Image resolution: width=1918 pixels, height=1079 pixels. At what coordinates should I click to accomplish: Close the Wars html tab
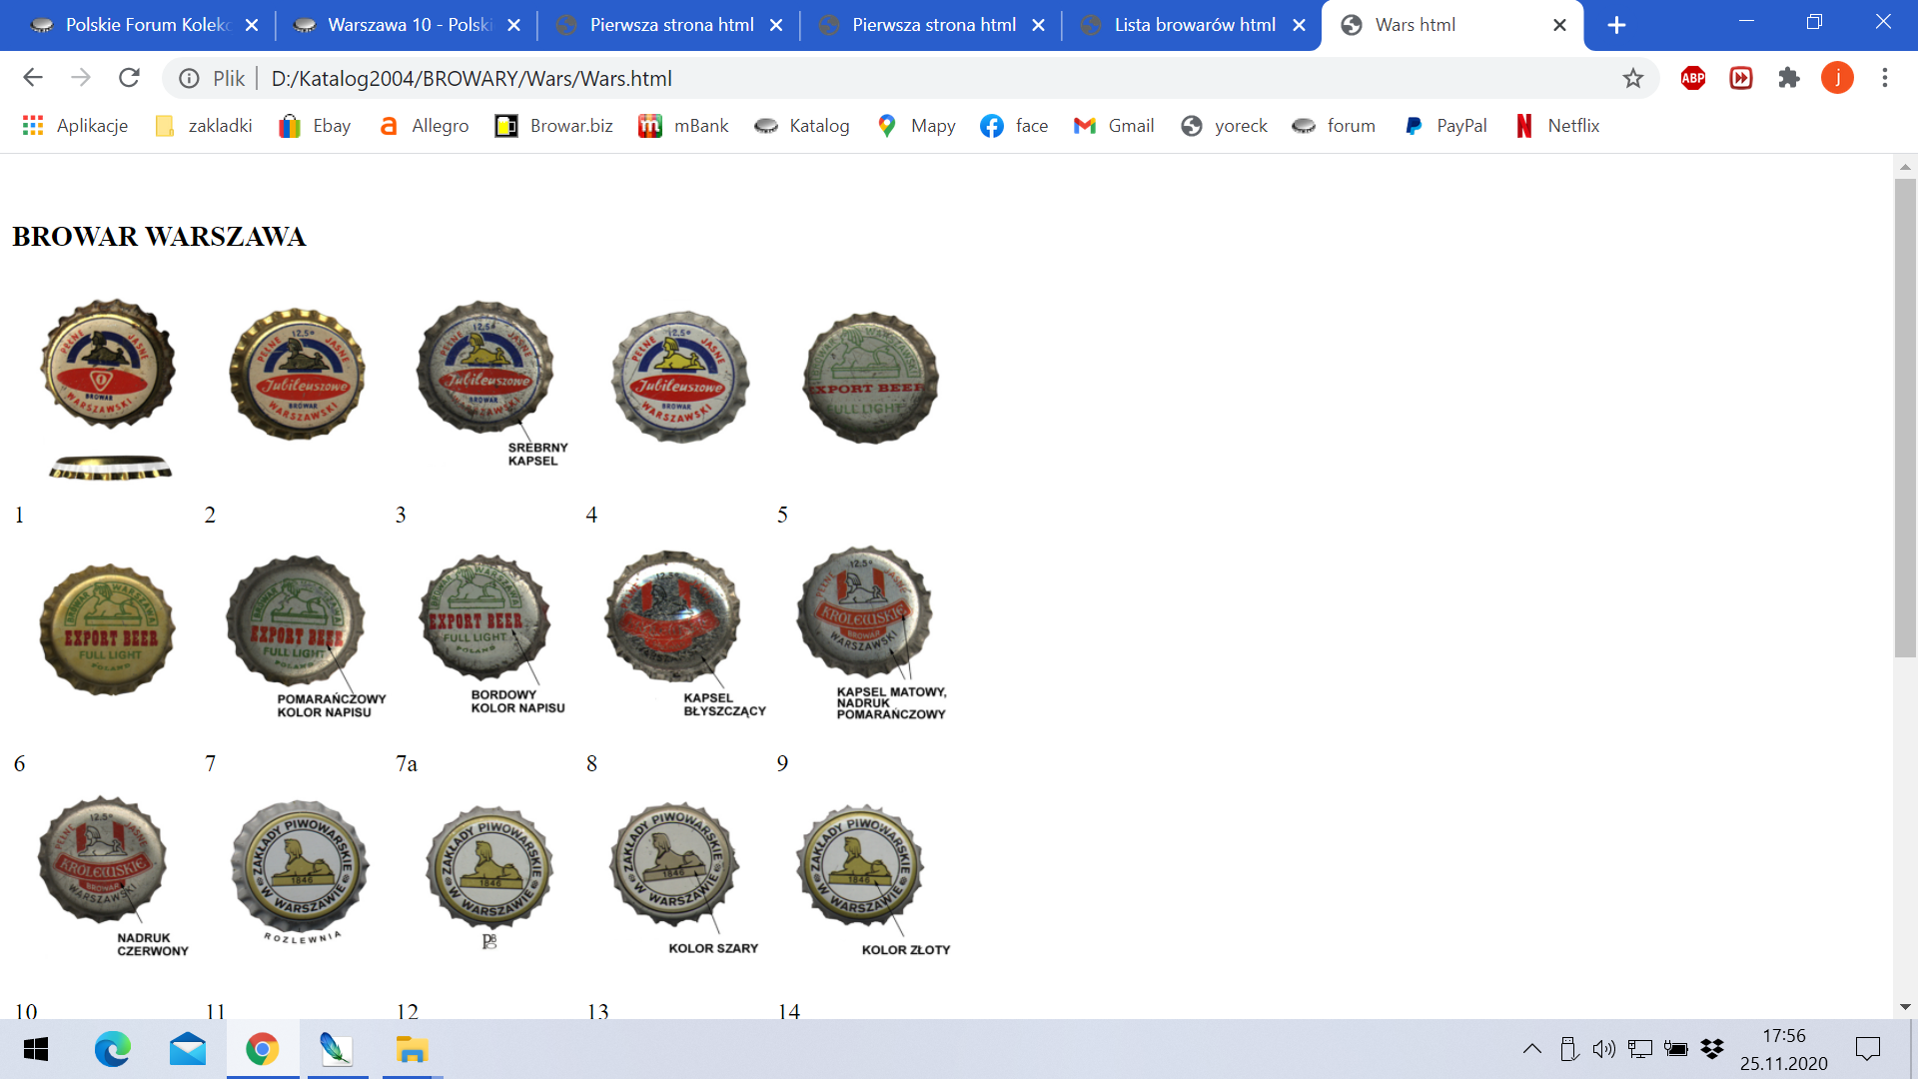coord(1559,25)
